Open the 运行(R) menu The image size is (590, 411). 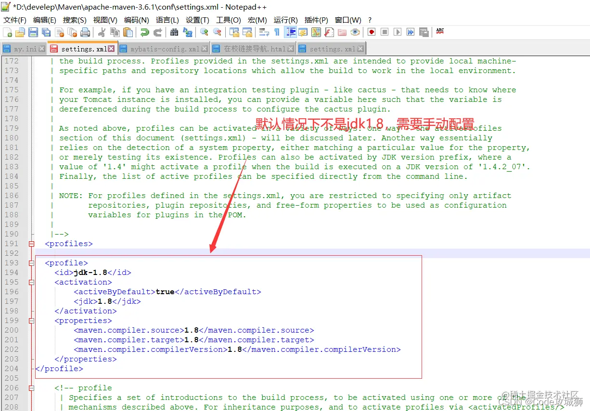(286, 20)
